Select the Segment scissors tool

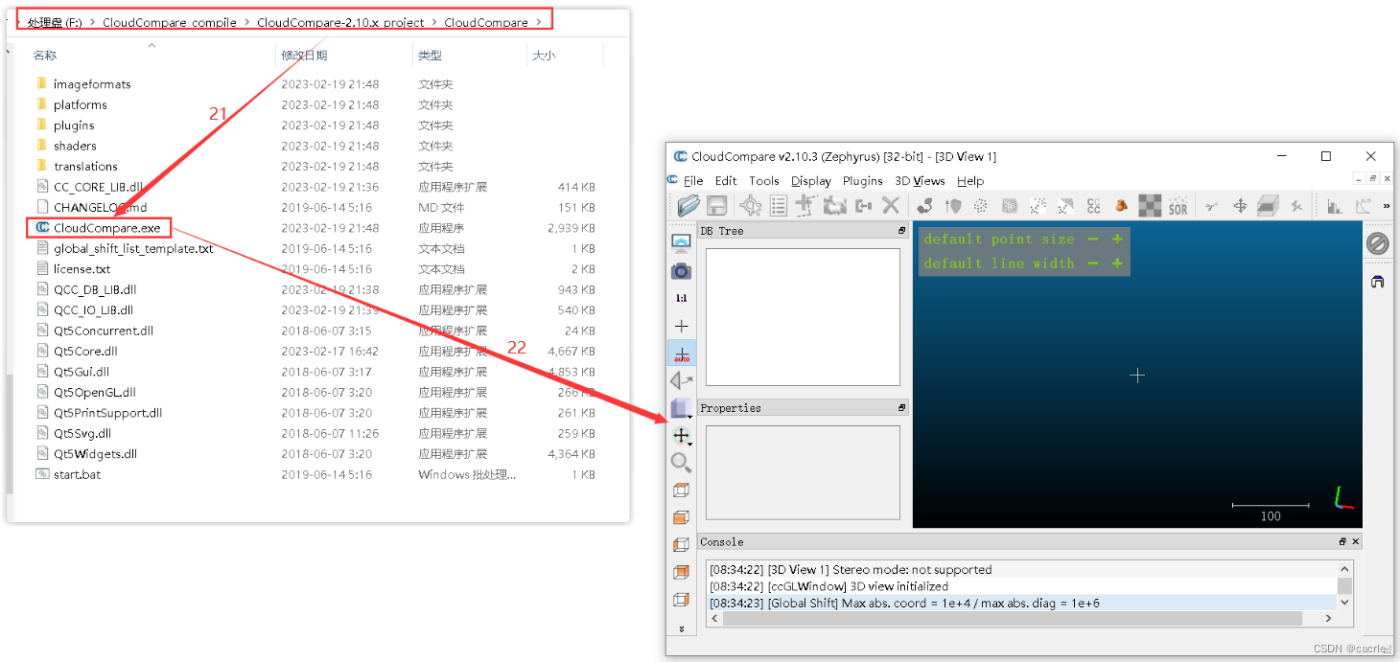pyautogui.click(x=1212, y=205)
